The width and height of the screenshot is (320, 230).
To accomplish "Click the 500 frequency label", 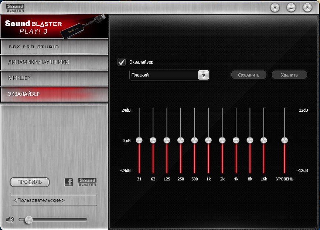I will coord(194,179).
